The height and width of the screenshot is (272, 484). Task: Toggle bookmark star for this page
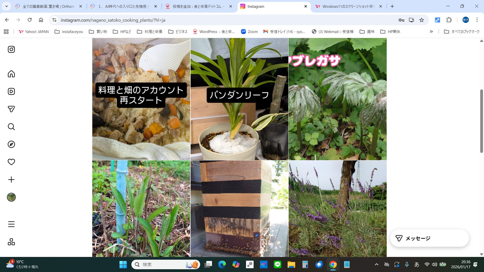tap(421, 20)
